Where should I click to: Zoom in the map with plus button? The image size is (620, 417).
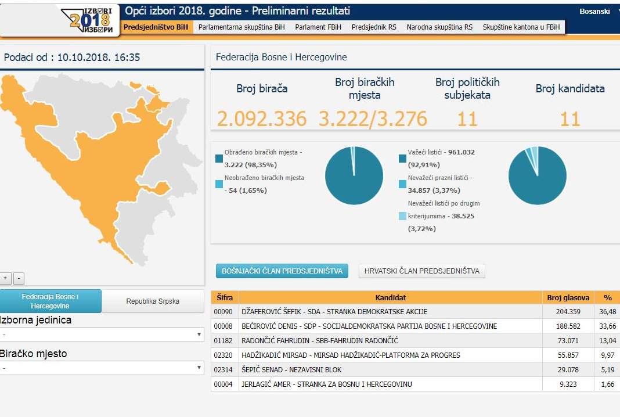point(5,278)
